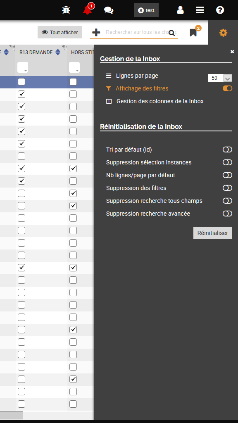Click the plus icon for advanced search

(96, 33)
